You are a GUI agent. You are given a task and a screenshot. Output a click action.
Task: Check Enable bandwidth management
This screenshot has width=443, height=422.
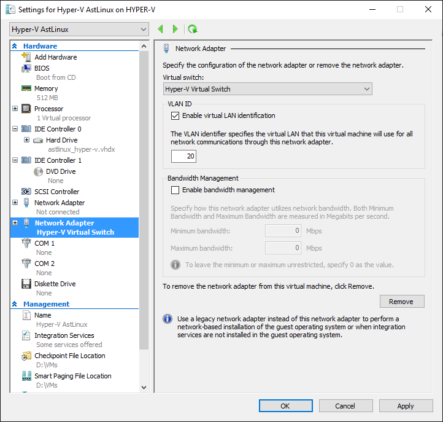coord(175,190)
